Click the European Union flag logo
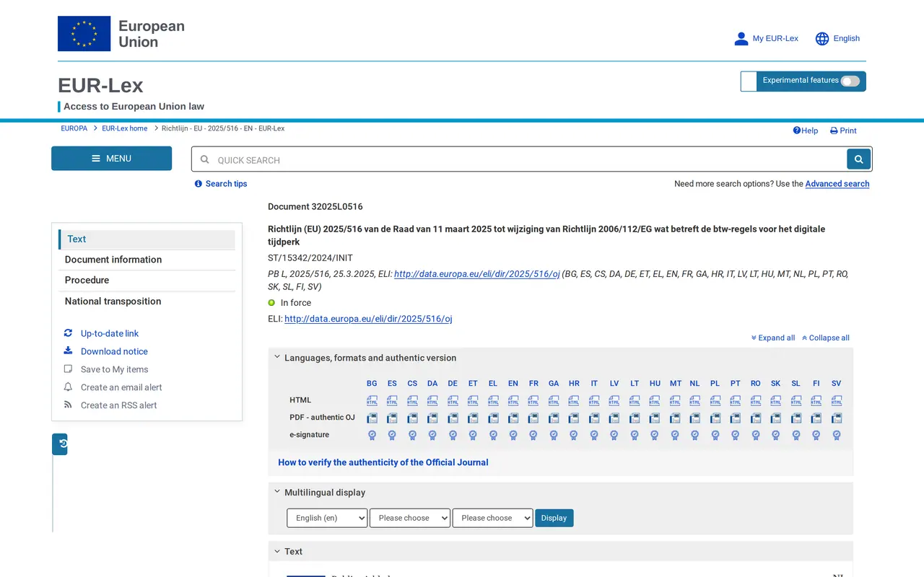The image size is (924, 577). (84, 34)
